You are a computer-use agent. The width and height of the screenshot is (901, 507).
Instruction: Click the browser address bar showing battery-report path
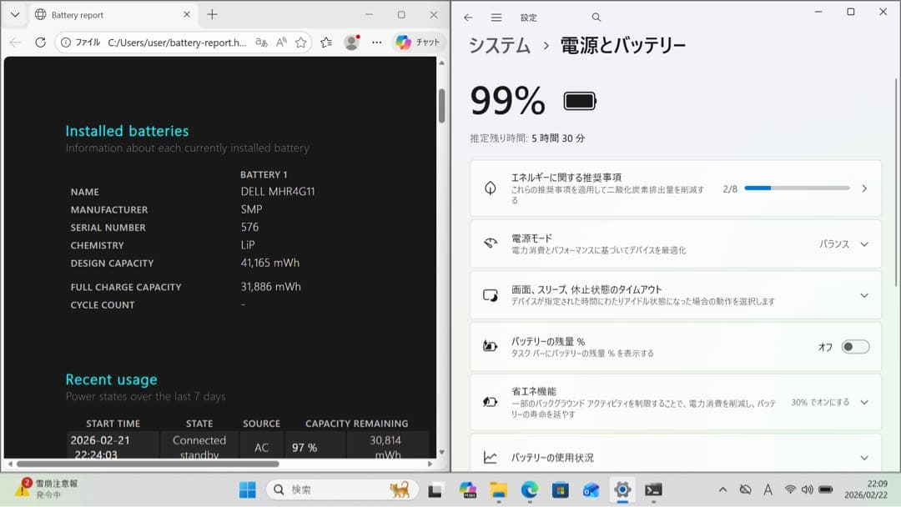click(167, 42)
